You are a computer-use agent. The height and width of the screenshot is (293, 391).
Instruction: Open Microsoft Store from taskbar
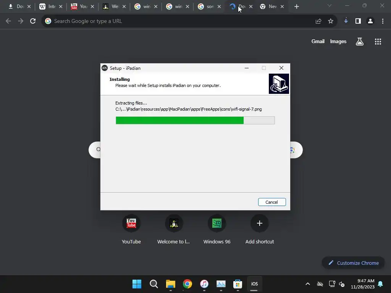click(238, 284)
